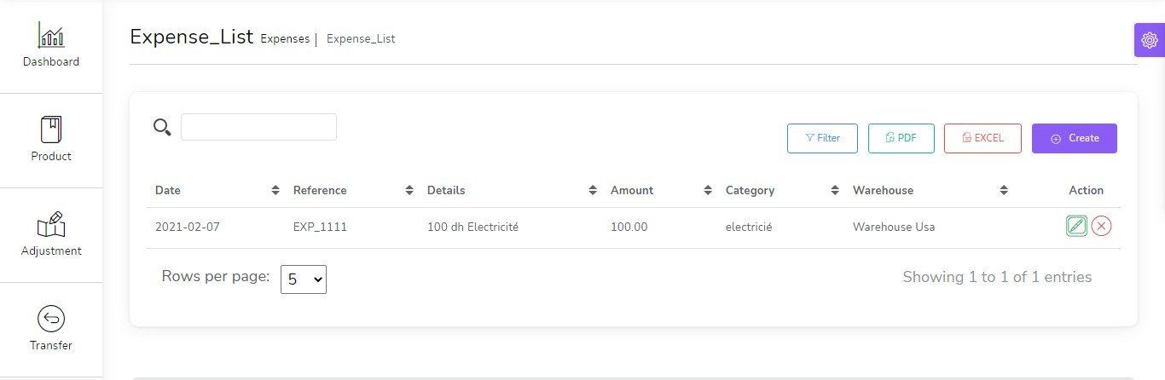Open the Transfer arrow icon
This screenshot has height=380, width=1165.
point(51,319)
